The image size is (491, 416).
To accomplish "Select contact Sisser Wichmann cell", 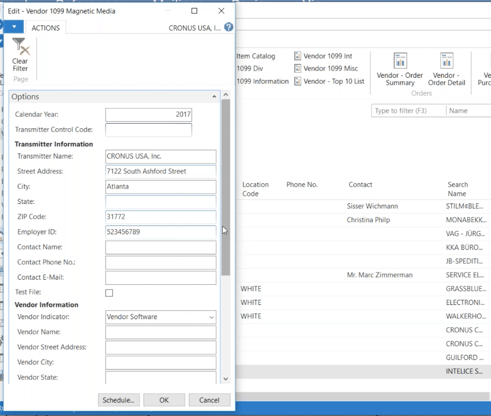I will [372, 206].
